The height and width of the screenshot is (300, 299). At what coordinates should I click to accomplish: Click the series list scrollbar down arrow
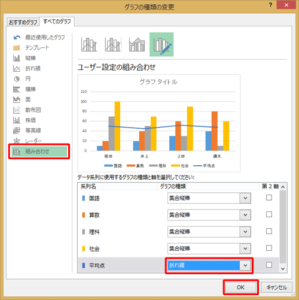coord(283,269)
